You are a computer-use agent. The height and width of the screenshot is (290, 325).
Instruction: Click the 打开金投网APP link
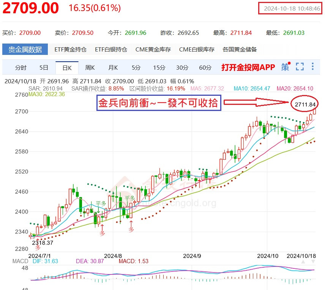(248, 67)
